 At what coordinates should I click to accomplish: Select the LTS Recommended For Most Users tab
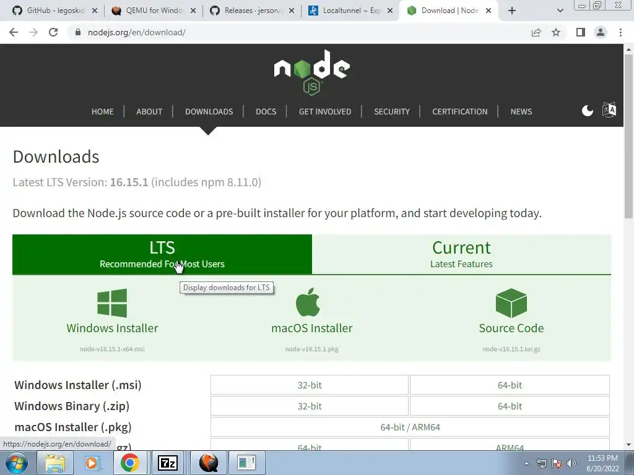click(x=162, y=254)
